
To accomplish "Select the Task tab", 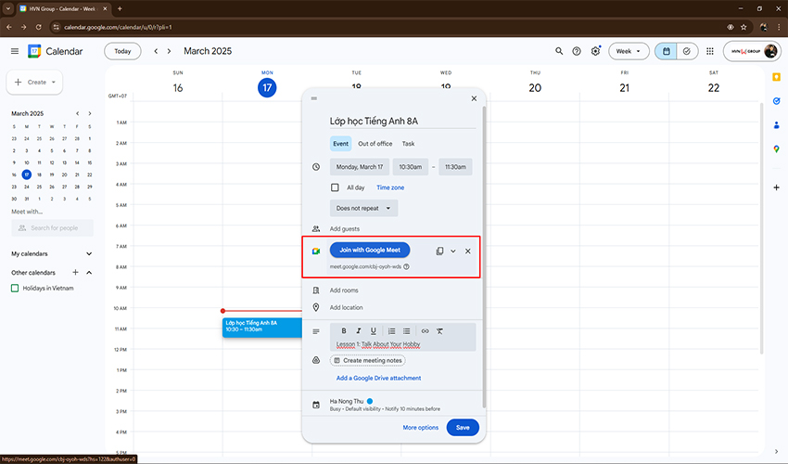I will (408, 144).
